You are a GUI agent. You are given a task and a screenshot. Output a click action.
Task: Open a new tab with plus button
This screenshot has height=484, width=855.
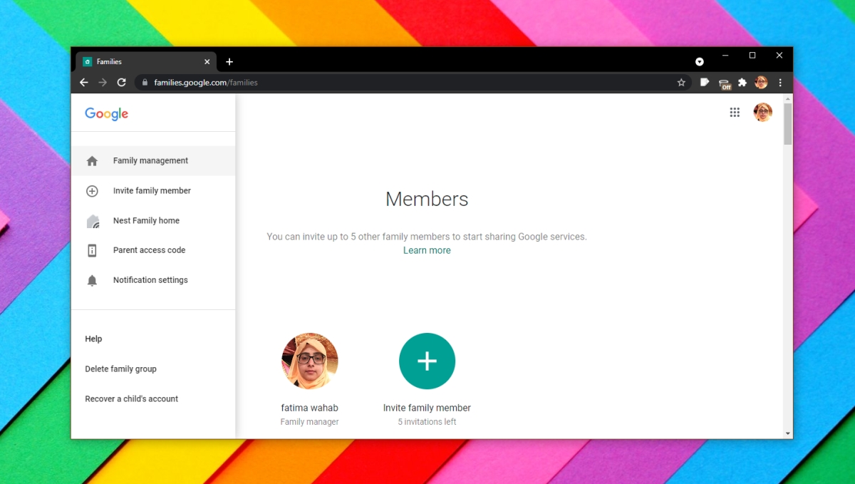(229, 62)
